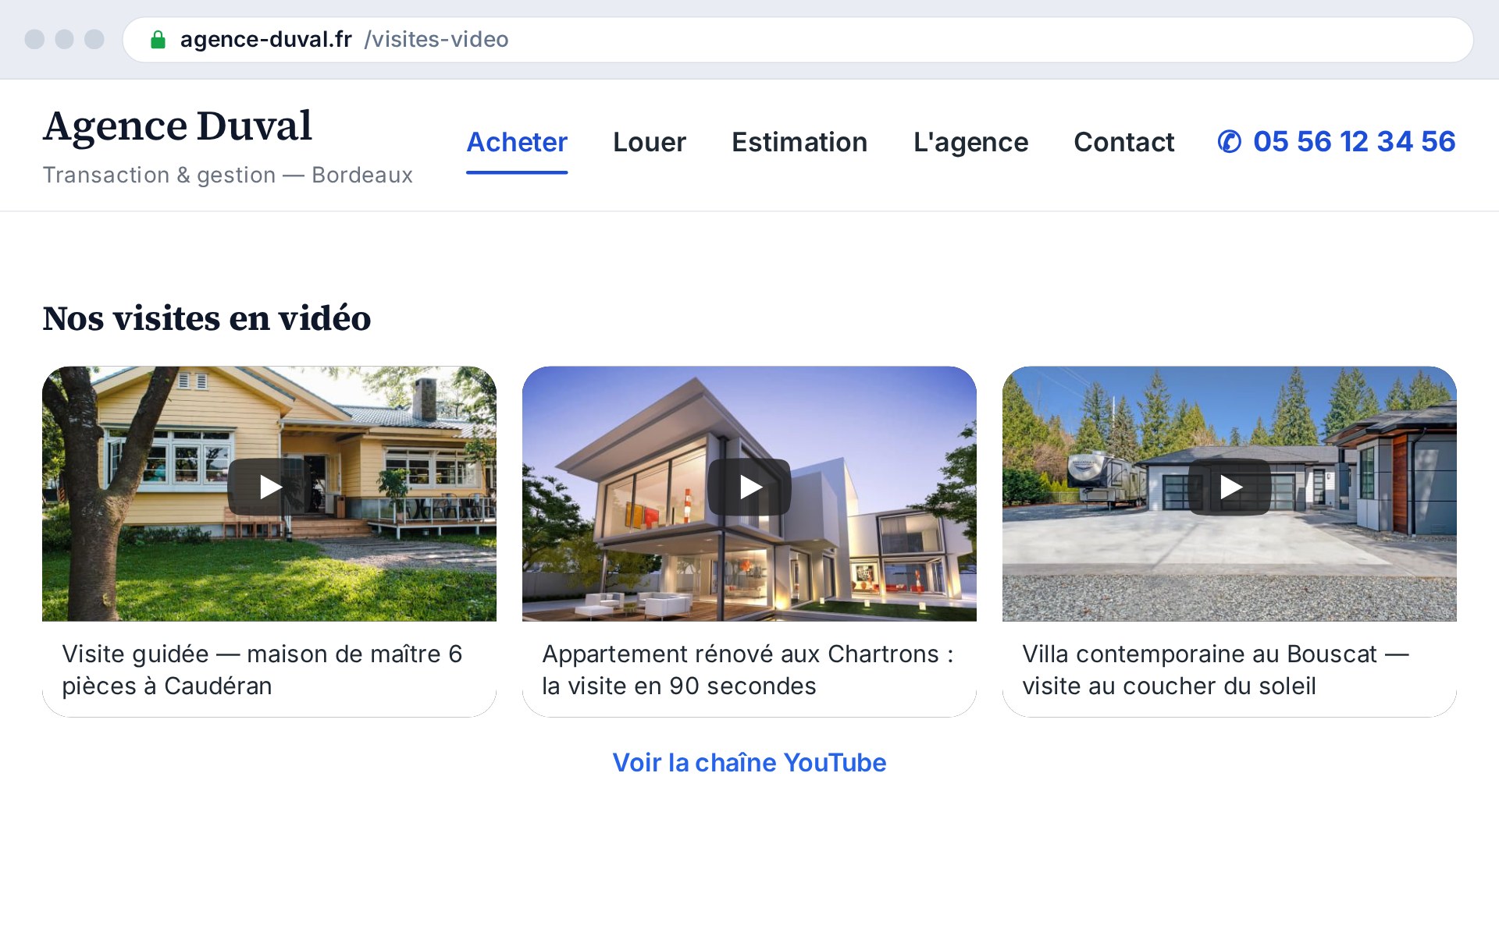Screen dimensions: 1499x936
Task: Open the Contact page
Action: pos(1123,142)
